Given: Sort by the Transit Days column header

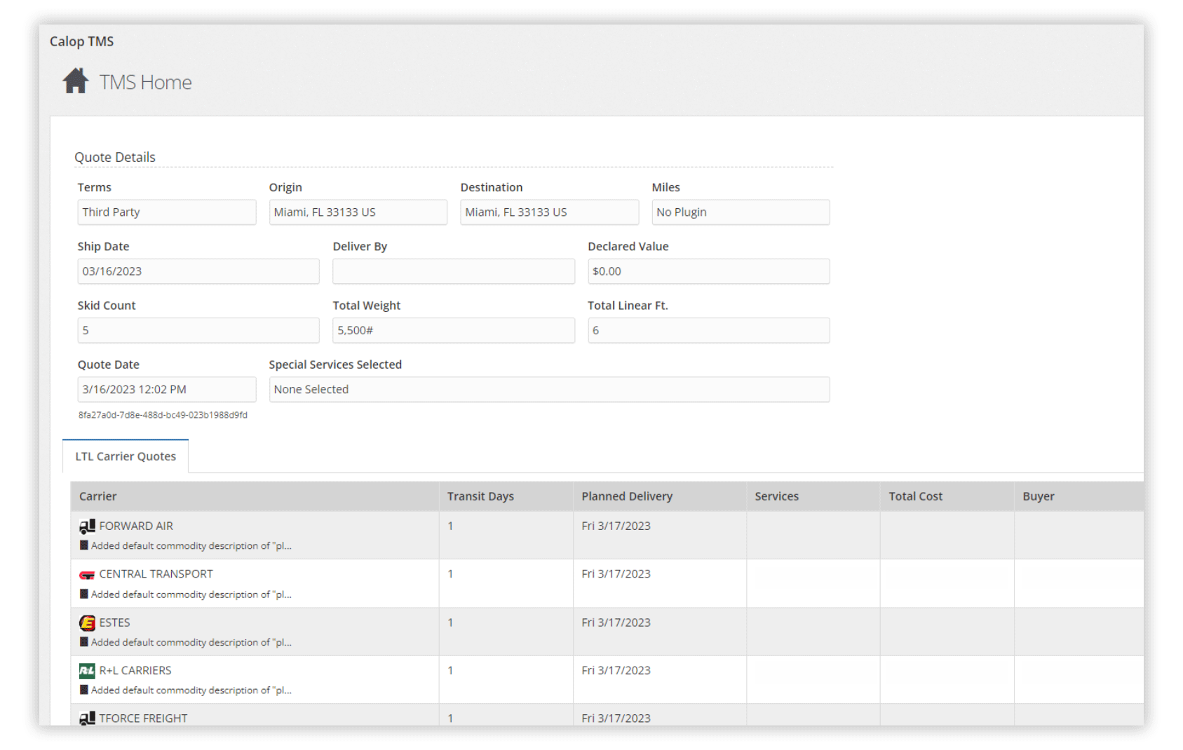Looking at the screenshot, I should click(x=480, y=496).
